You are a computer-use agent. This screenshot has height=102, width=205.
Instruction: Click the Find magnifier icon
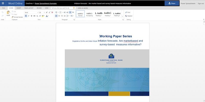click(126, 12)
